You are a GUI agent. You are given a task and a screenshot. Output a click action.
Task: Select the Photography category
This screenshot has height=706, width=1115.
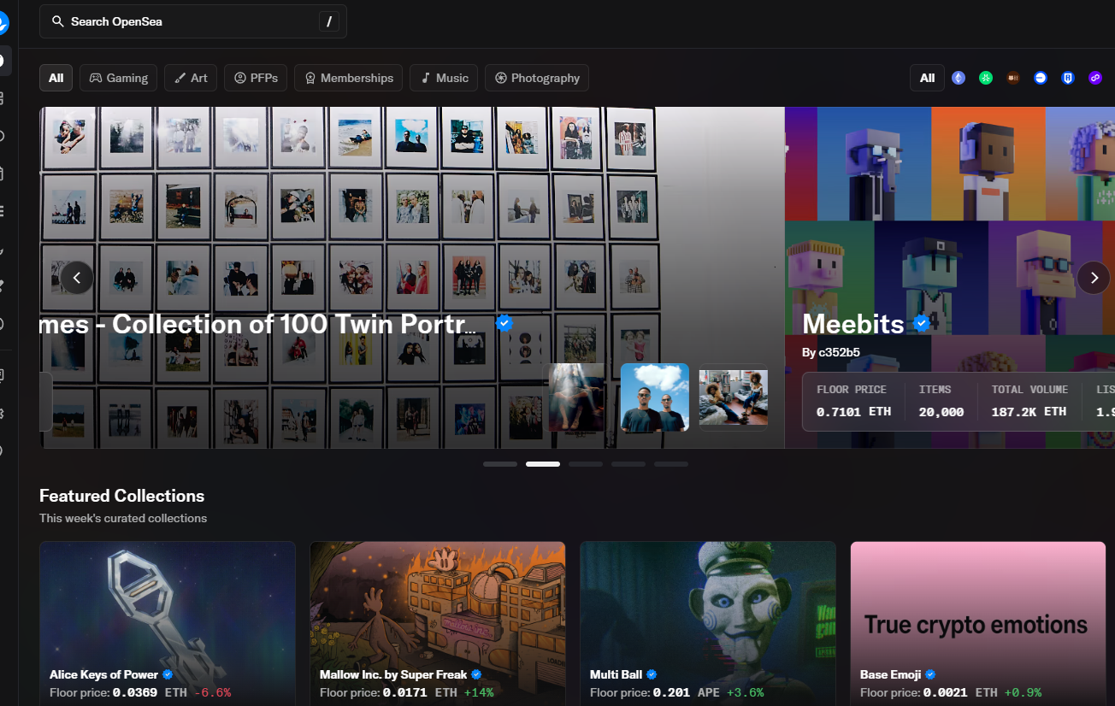coord(536,78)
